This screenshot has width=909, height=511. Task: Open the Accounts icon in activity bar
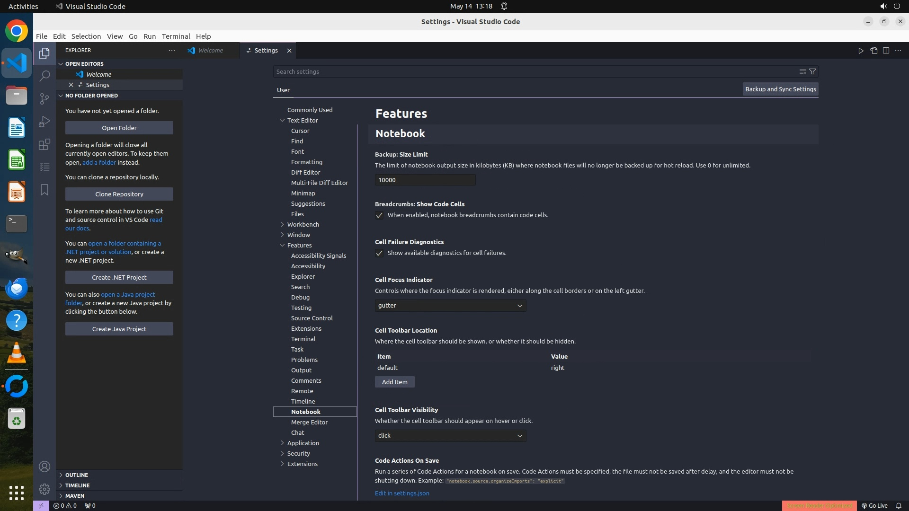click(45, 467)
